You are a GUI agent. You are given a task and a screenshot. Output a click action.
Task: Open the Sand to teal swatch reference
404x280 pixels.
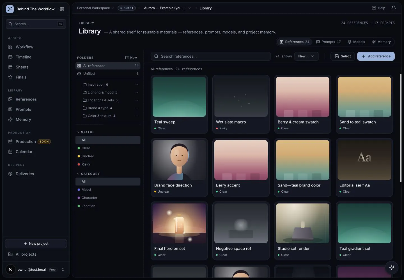tap(364, 104)
